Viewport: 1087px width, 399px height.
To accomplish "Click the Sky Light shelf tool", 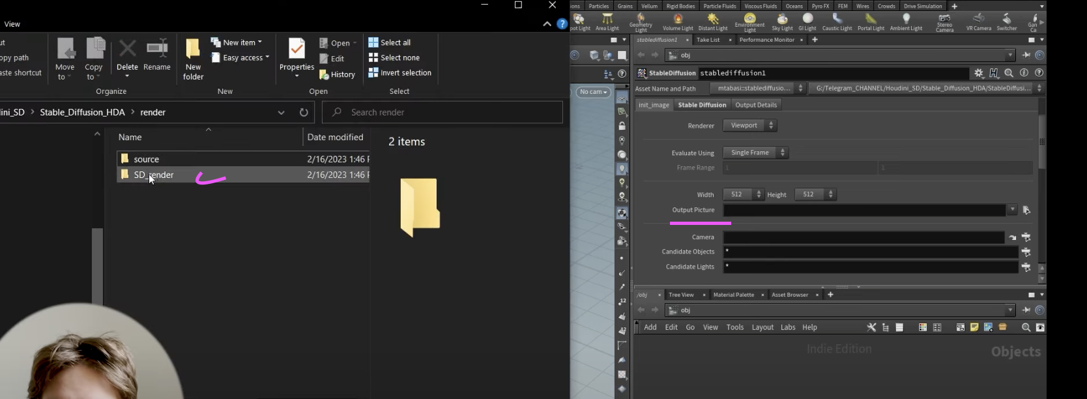I will (x=782, y=22).
